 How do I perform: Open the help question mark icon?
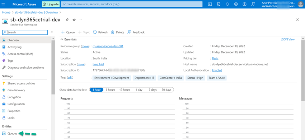pos(244,4)
